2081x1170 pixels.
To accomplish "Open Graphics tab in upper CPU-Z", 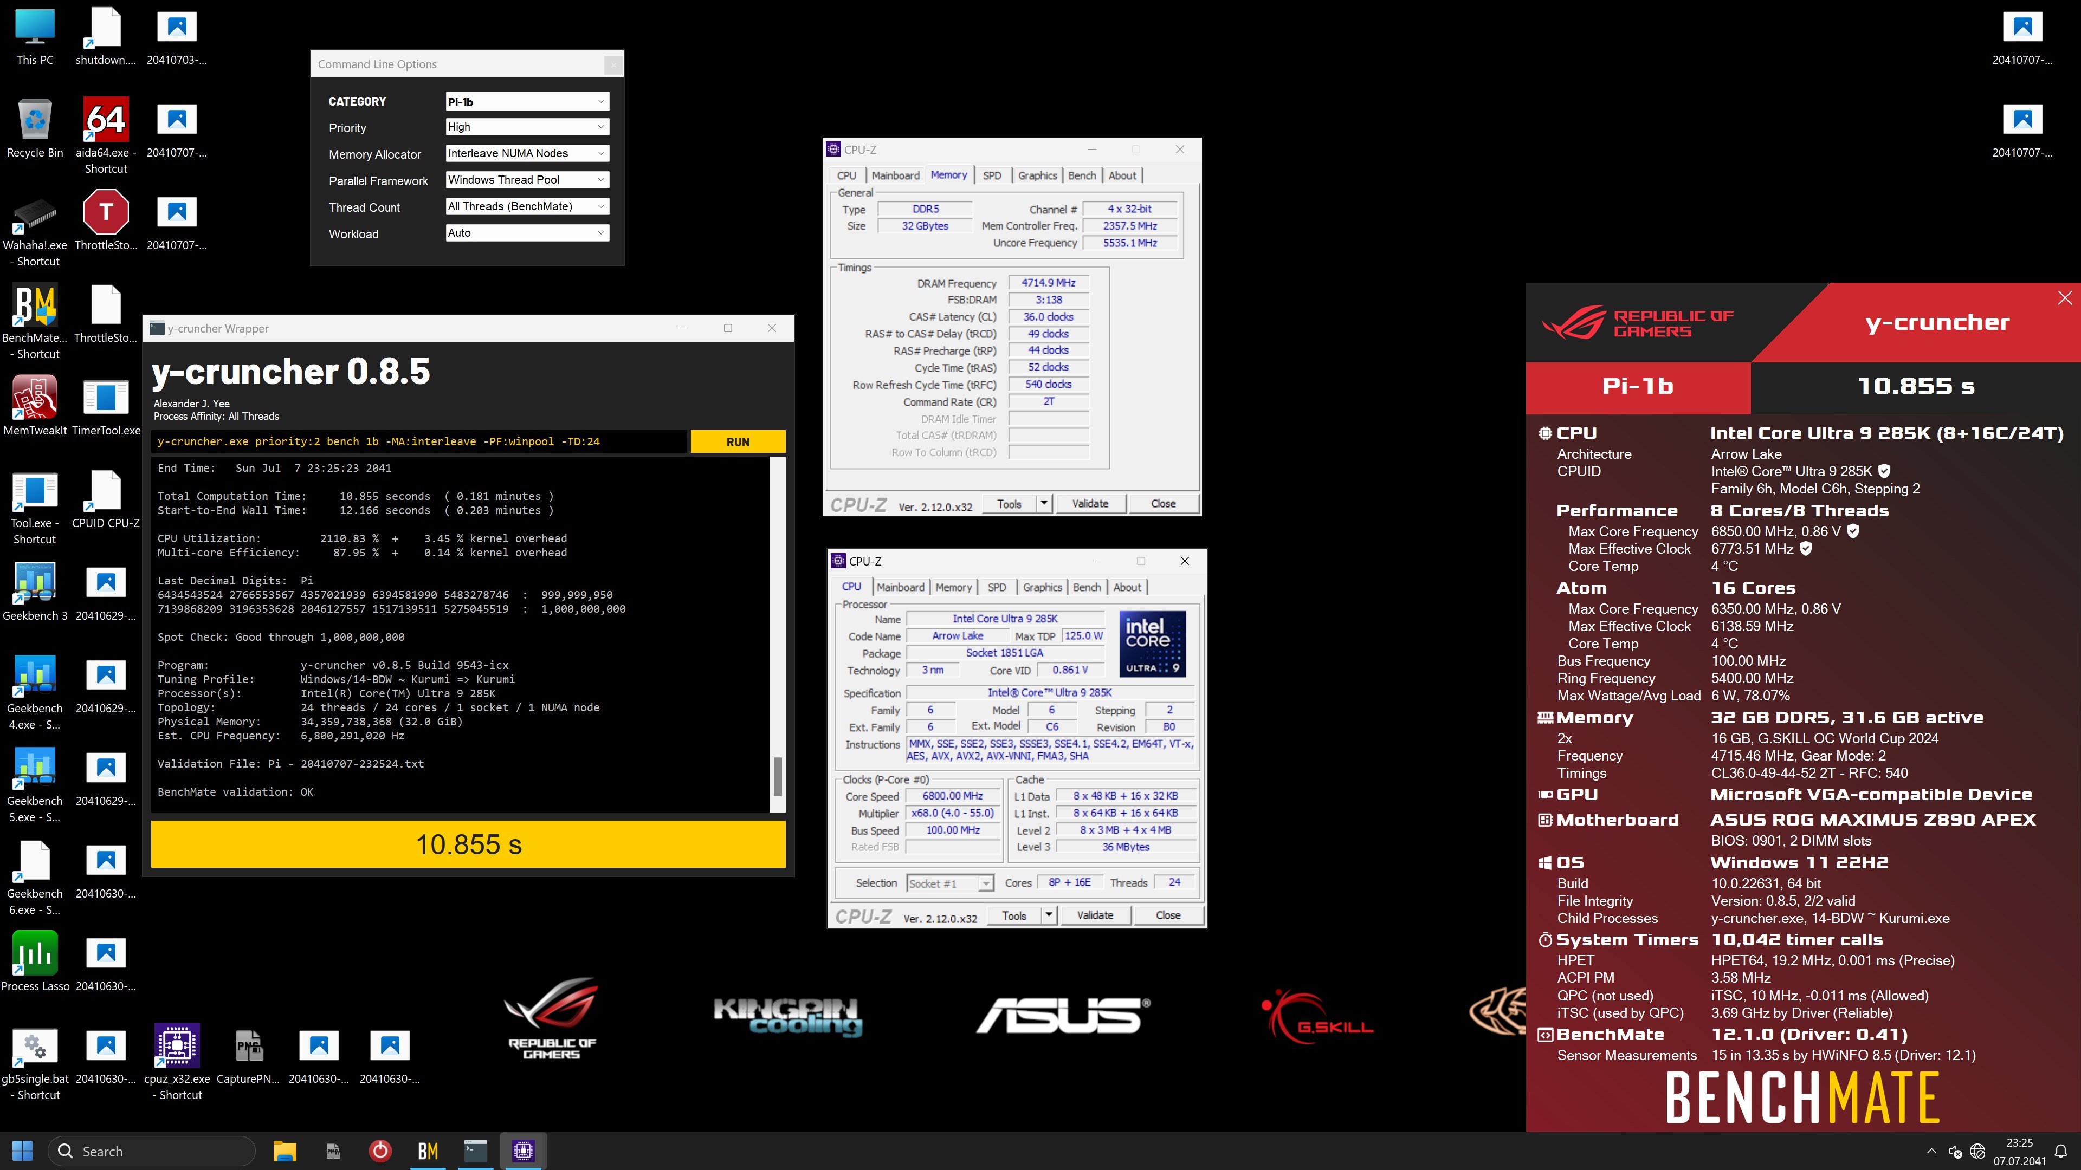I will tap(1037, 175).
